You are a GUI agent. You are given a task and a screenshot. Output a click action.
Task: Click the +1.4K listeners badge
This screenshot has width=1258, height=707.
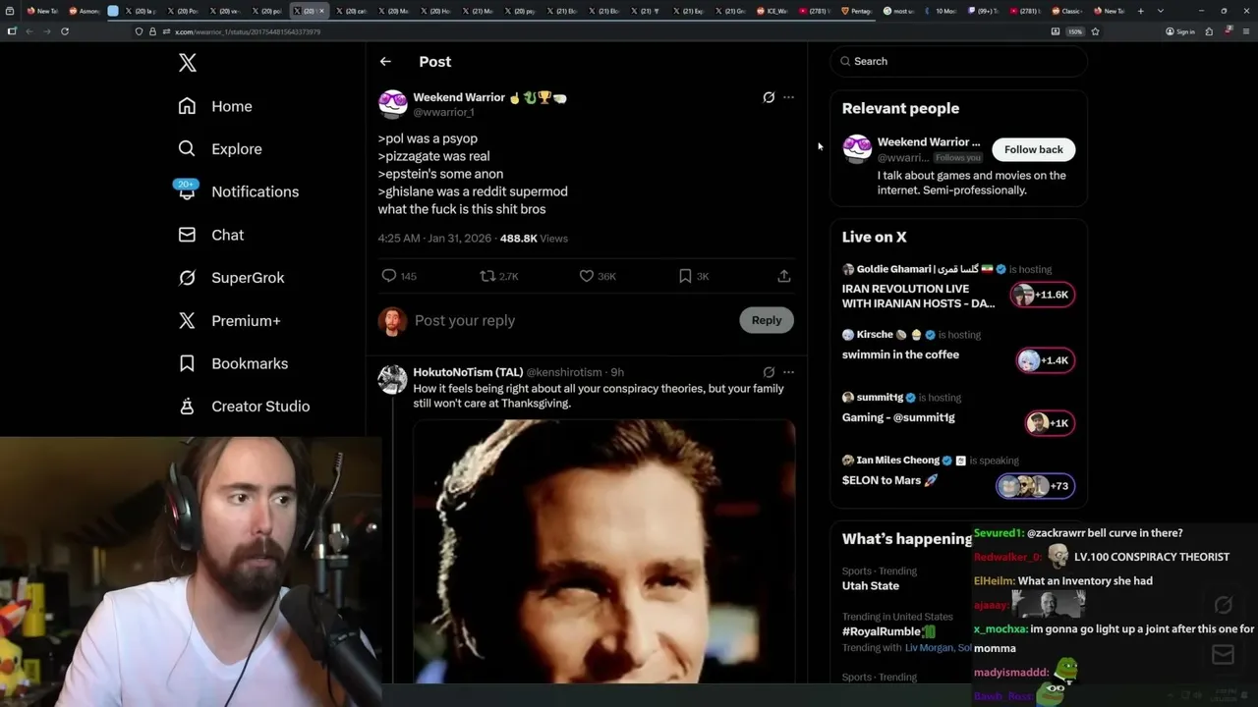coord(1046,360)
